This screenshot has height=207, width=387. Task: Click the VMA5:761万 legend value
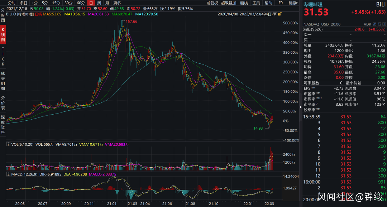point(66,144)
